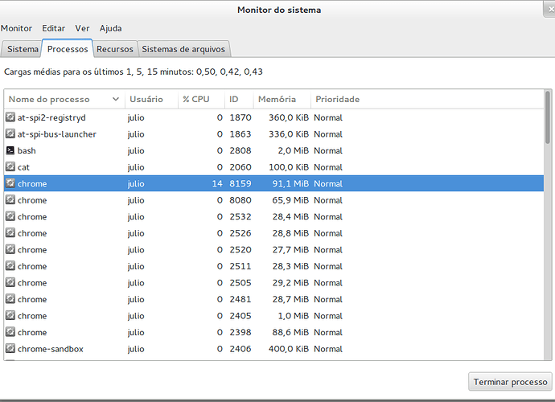Click memory value 88,6 MiB

pyautogui.click(x=290, y=332)
